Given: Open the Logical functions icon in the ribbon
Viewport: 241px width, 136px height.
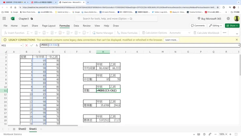Looking at the screenshot, I should tap(44, 33).
